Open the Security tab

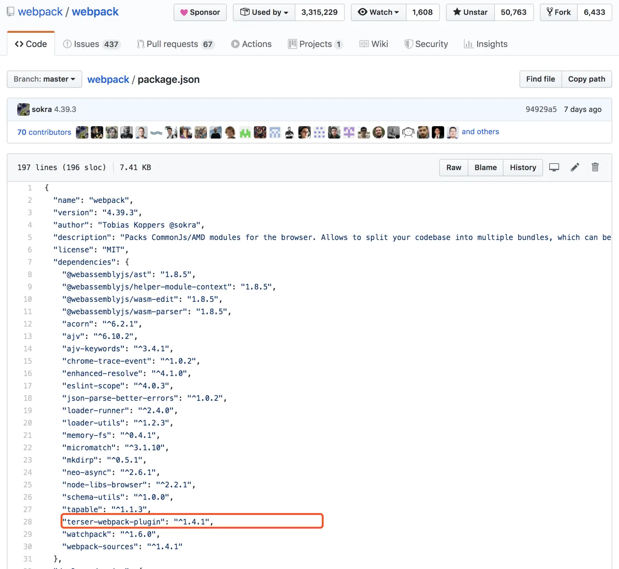pyautogui.click(x=426, y=44)
